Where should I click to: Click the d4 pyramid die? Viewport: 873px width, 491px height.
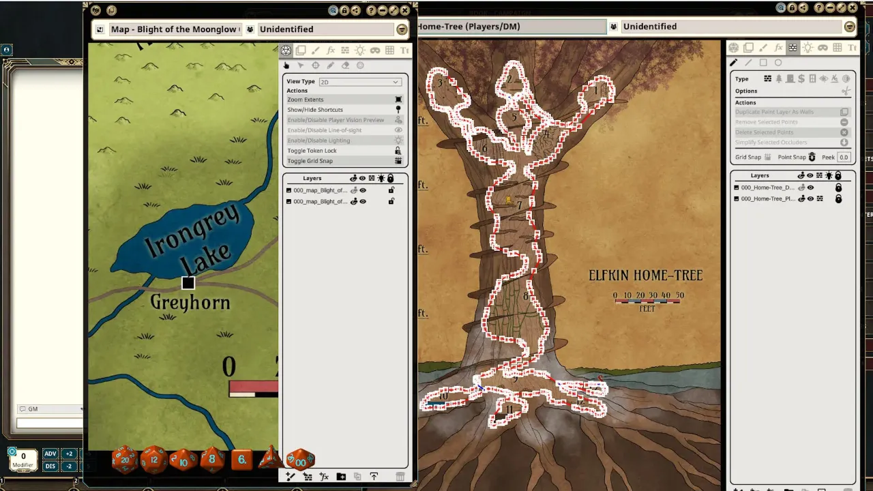[271, 458]
